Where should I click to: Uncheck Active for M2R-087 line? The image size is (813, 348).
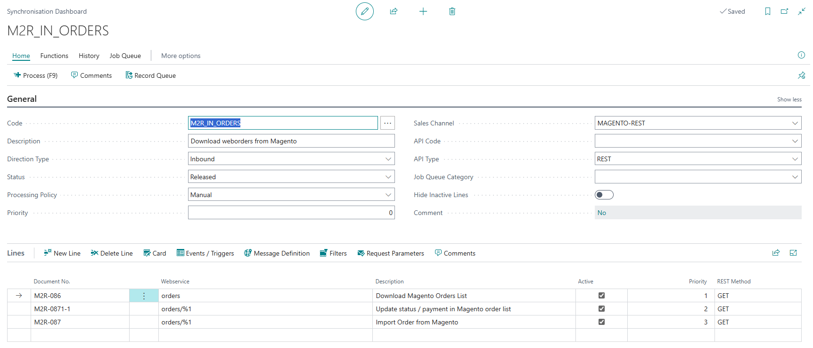601,322
